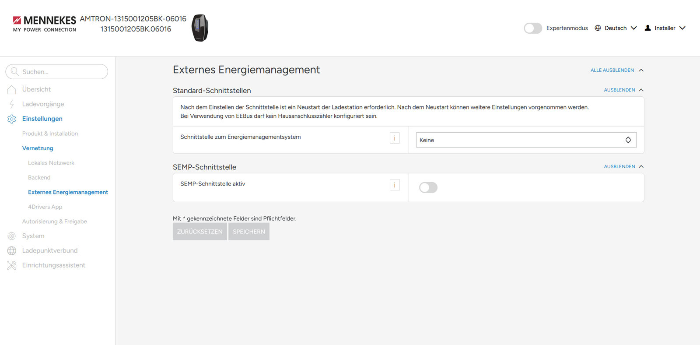This screenshot has width=700, height=345.
Task: Click the Externes Energiemanagement page heading
Action: tap(246, 70)
